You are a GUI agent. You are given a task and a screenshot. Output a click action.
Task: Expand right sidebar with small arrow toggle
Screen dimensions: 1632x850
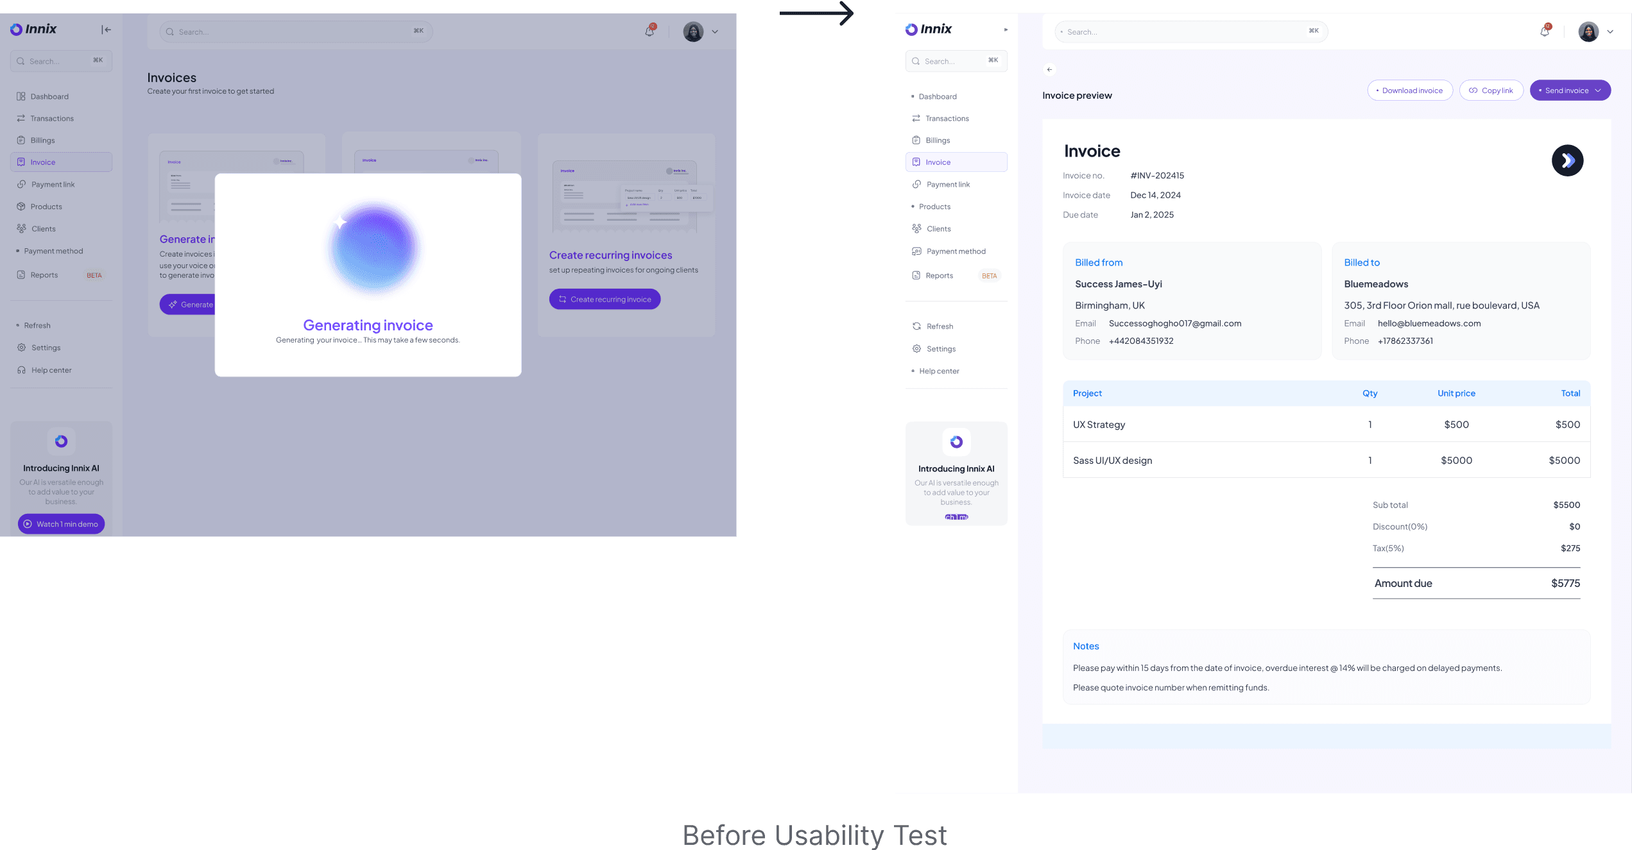1006,30
